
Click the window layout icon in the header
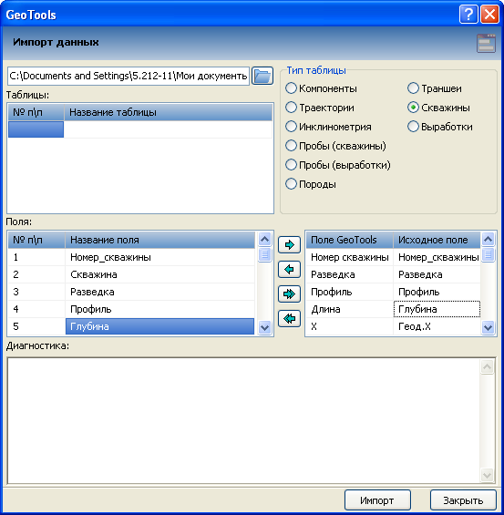pyautogui.click(x=486, y=44)
